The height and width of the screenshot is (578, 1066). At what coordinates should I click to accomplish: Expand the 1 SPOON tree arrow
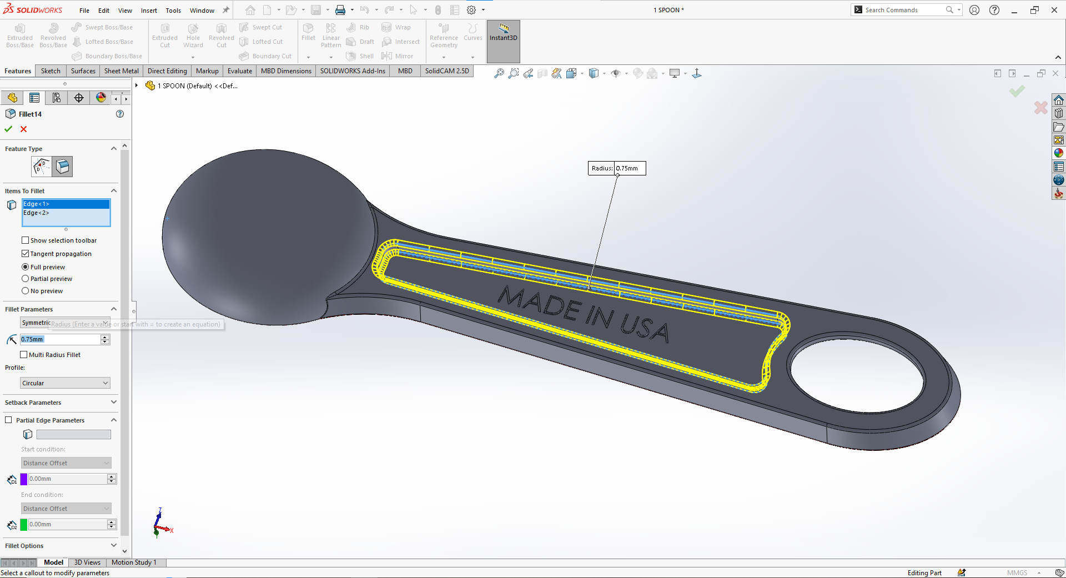pyautogui.click(x=137, y=86)
